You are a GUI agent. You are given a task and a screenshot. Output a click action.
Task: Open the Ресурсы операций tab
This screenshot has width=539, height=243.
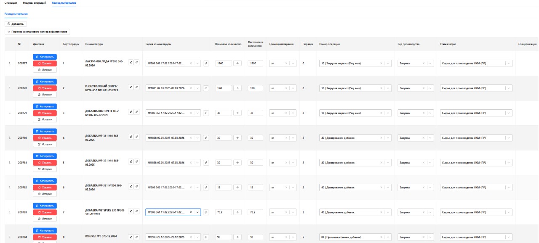[x=35, y=3]
